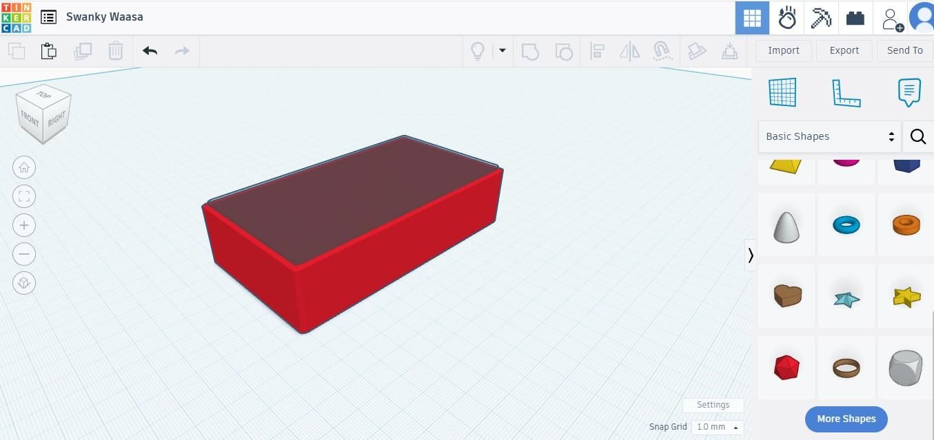934x440 pixels.
Task: Click the Tinkercad logo
Action: point(16,17)
